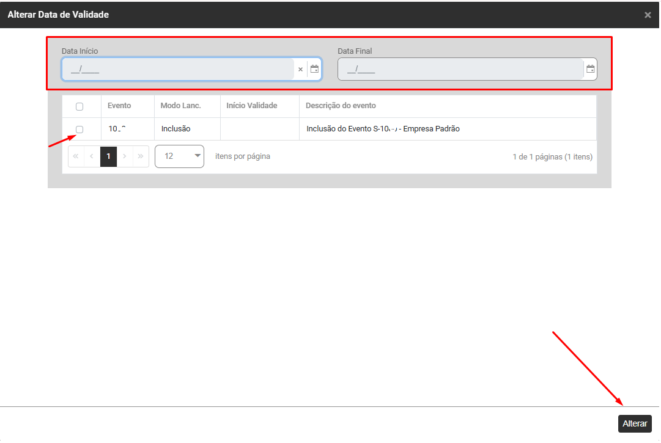The width and height of the screenshot is (661, 443).
Task: Open the Data Final calendar picker
Action: tap(590, 69)
